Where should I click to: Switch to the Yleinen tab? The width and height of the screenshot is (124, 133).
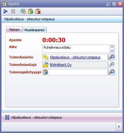coord(14,30)
